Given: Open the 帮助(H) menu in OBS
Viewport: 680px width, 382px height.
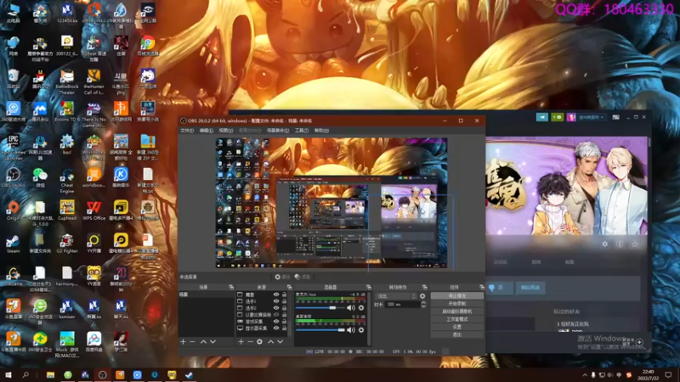Looking at the screenshot, I should pos(322,131).
